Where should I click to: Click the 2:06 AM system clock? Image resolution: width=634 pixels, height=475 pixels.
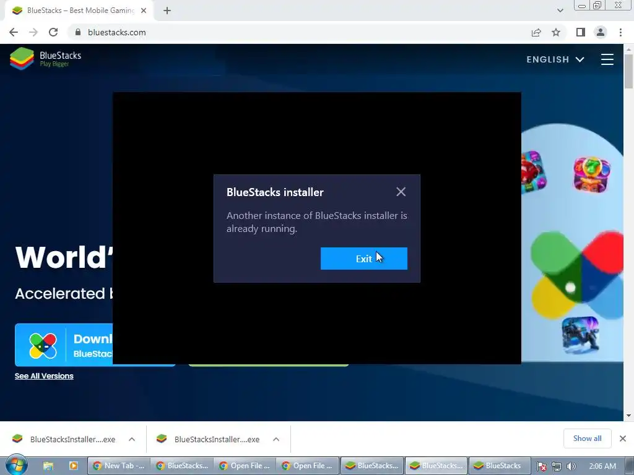pos(602,466)
